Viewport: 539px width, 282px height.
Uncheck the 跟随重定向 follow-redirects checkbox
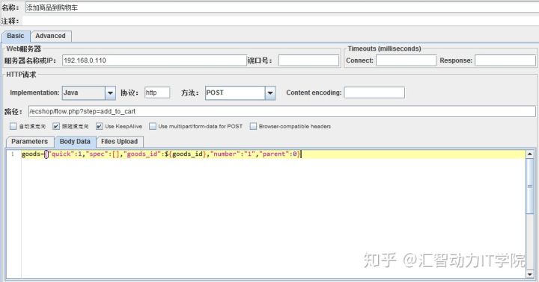click(56, 126)
